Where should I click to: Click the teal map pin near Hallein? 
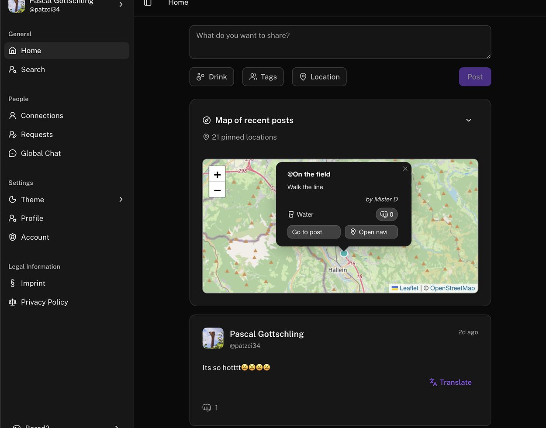(344, 253)
